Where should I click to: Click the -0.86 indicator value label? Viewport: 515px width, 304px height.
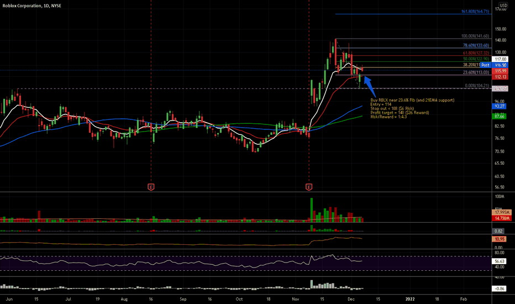point(499,289)
